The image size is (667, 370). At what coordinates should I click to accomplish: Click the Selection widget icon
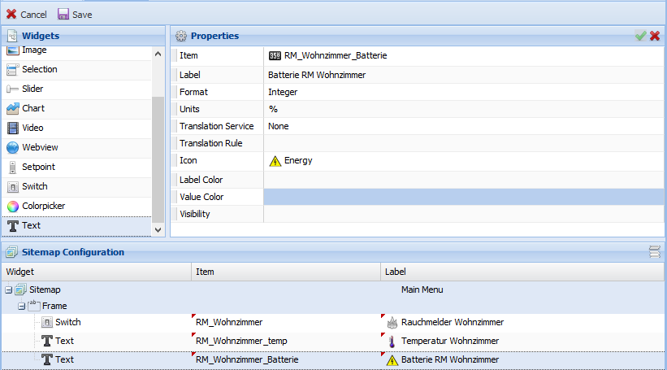(x=13, y=69)
